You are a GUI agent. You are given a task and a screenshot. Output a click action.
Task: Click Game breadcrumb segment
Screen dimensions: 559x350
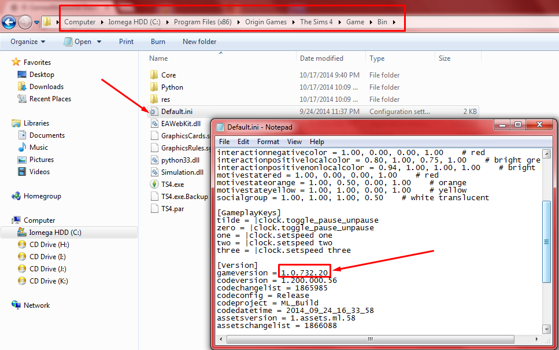[355, 22]
